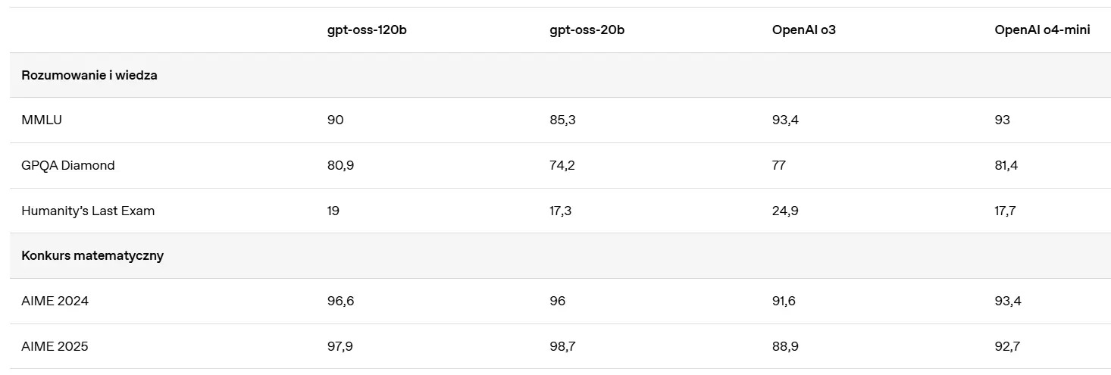Select the OpenAI o3 column header

coord(803,30)
